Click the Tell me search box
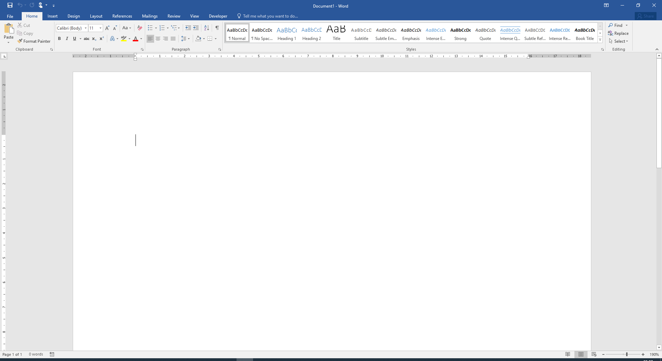 pos(270,16)
